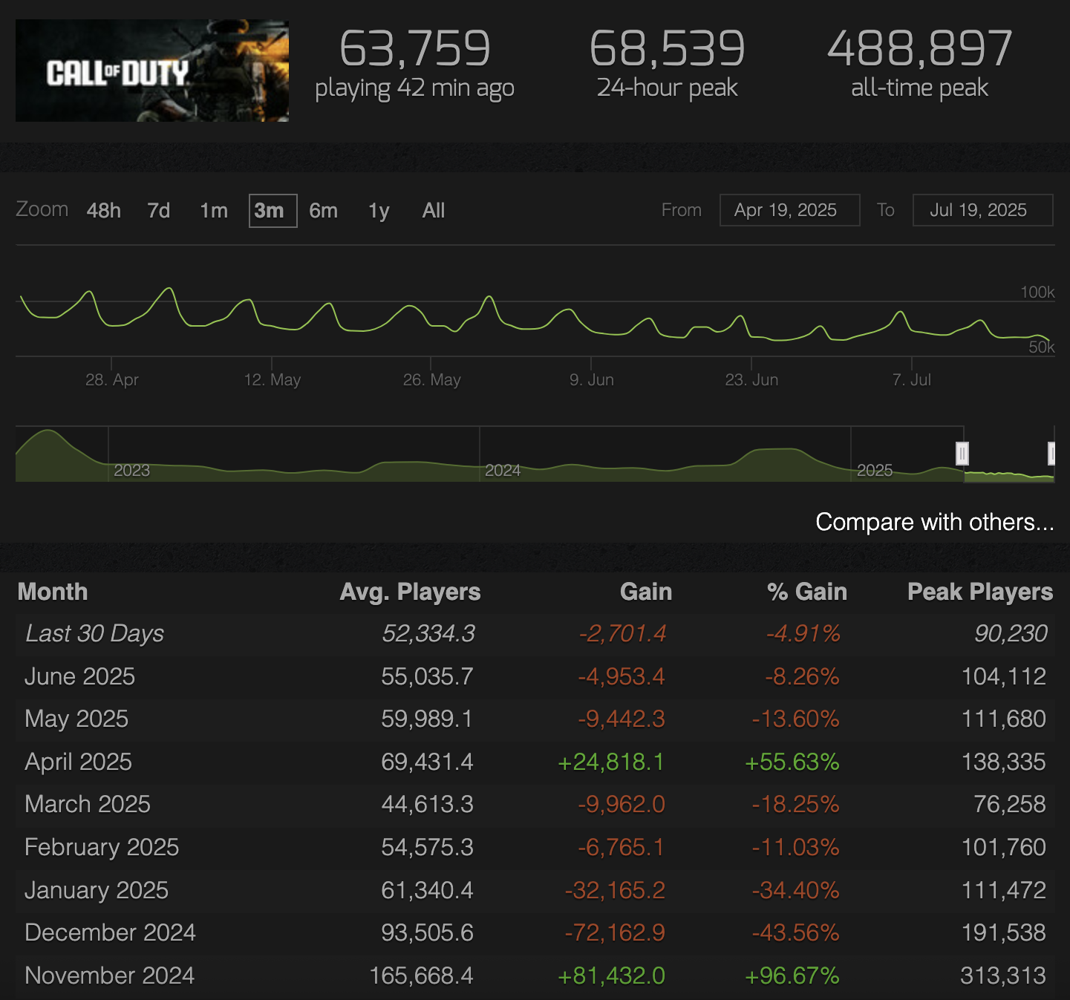Click the % Gain column header
Image resolution: width=1070 pixels, height=1000 pixels.
[807, 592]
